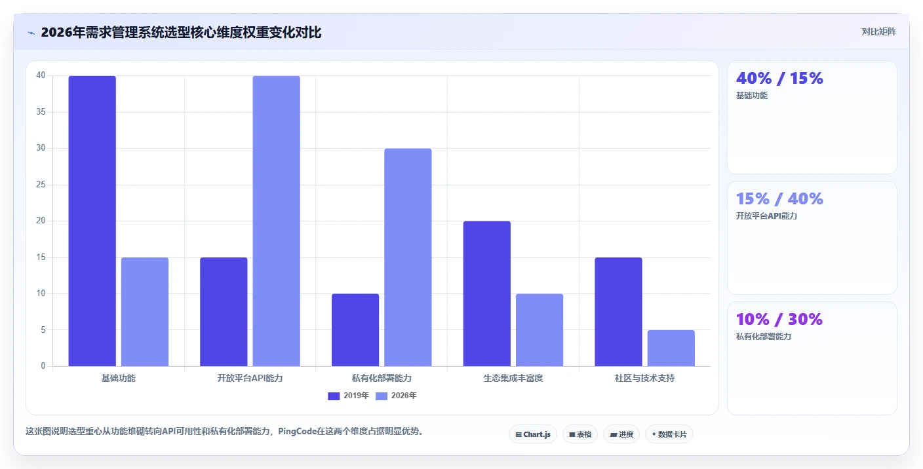Click the 2026年 bar for 社区与技术支持
This screenshot has height=469, width=923.
click(x=671, y=348)
